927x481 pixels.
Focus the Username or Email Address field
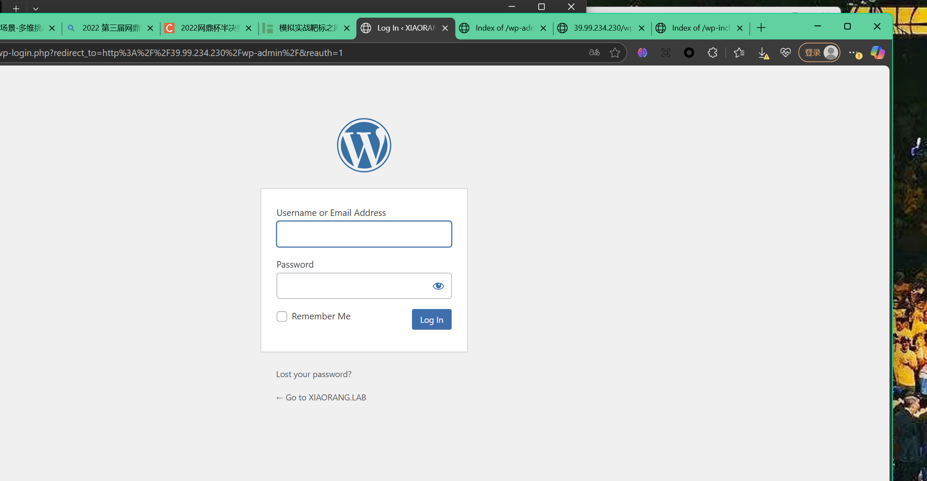coord(364,234)
